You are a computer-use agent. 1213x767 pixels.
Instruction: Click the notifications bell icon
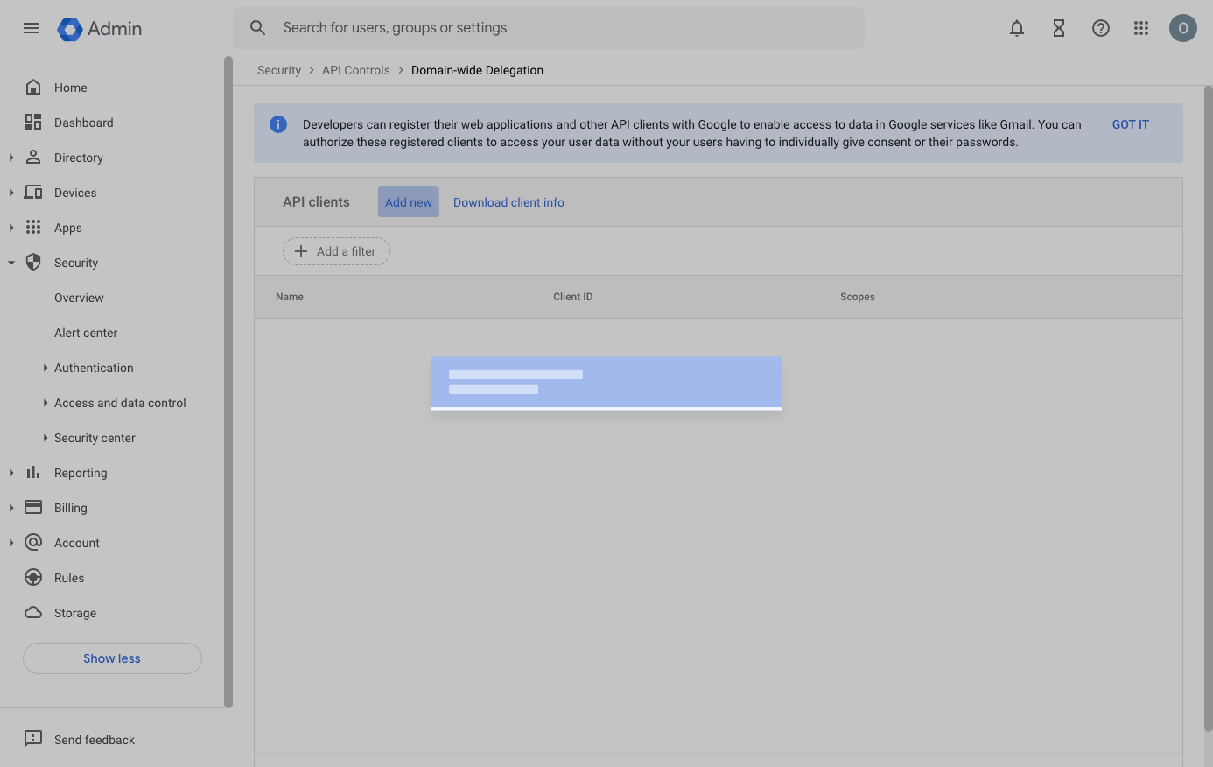1016,28
